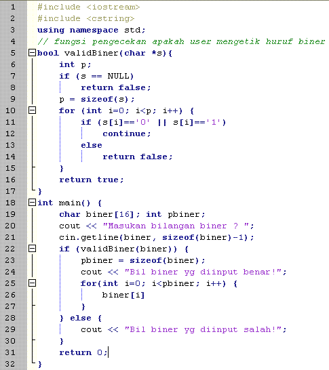The image size is (329, 370).
Task: Click the "Bil biner yg diinput salah!" string
Action: (203, 329)
